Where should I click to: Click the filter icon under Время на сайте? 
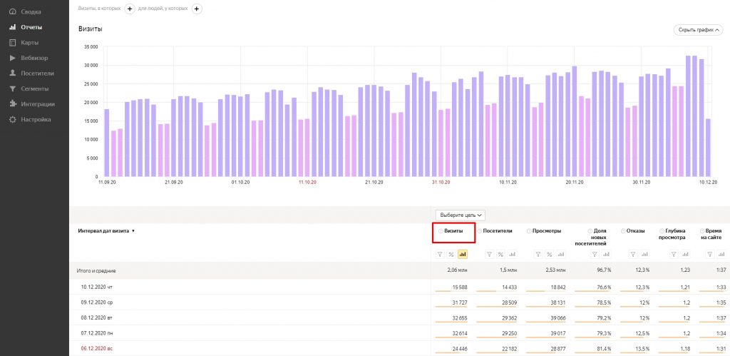tap(711, 254)
